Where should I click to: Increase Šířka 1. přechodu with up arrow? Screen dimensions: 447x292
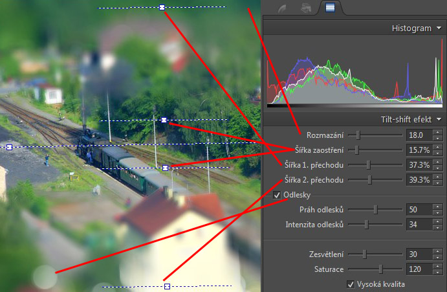click(436, 163)
